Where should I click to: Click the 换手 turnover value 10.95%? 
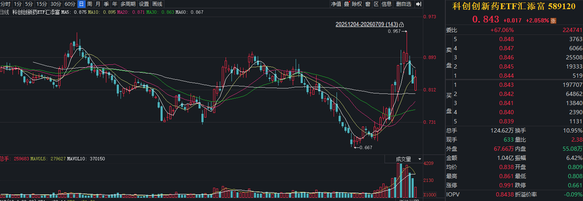pyautogui.click(x=572, y=130)
